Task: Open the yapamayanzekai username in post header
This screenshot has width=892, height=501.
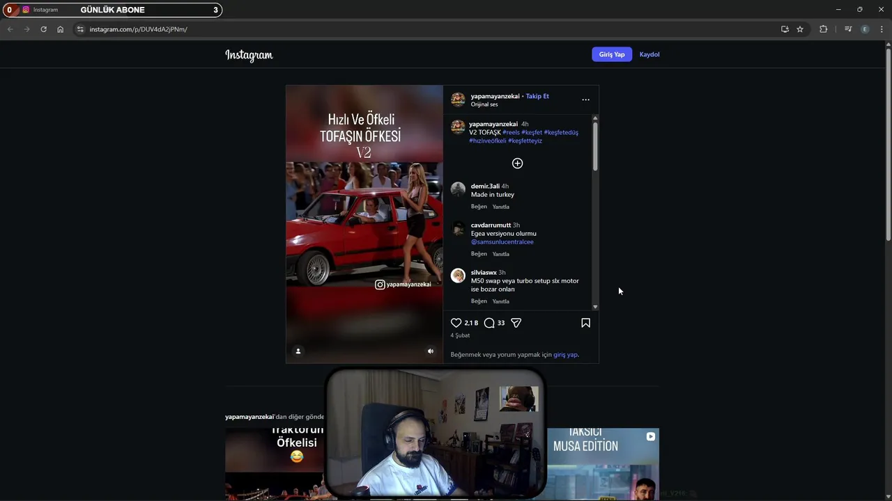Action: [x=495, y=96]
